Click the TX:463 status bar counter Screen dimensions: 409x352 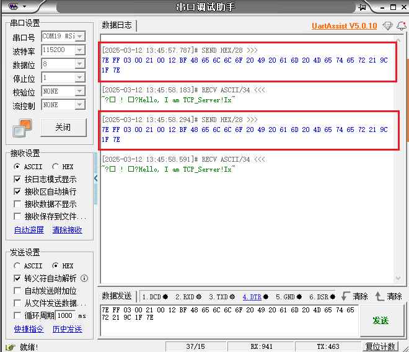(328, 347)
